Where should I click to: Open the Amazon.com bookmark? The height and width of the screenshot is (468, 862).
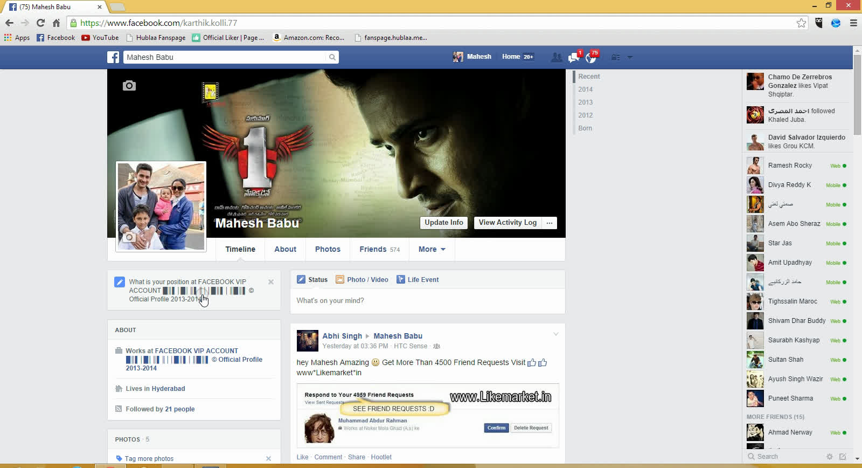[309, 38]
